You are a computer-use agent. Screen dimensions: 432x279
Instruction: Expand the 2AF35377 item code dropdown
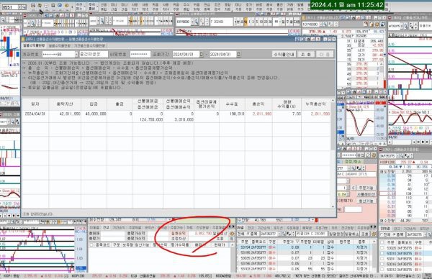(279, 234)
